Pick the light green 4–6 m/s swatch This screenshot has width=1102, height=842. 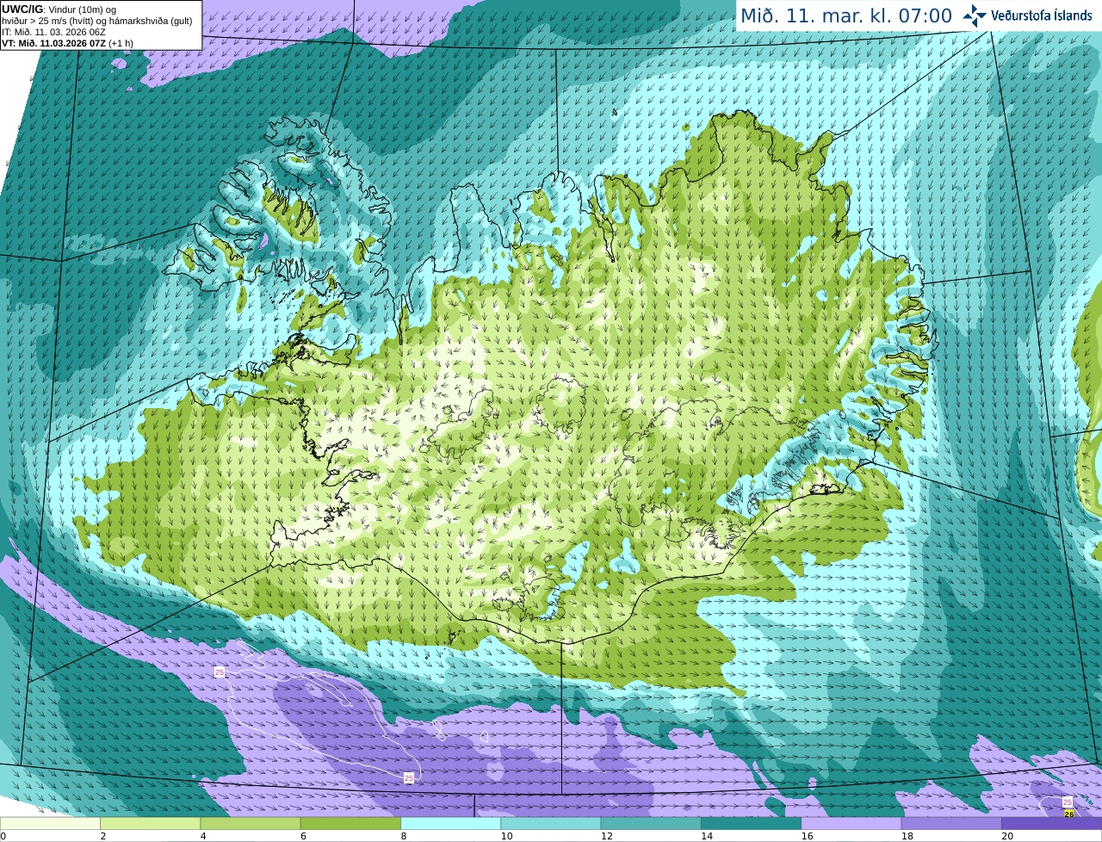(251, 824)
